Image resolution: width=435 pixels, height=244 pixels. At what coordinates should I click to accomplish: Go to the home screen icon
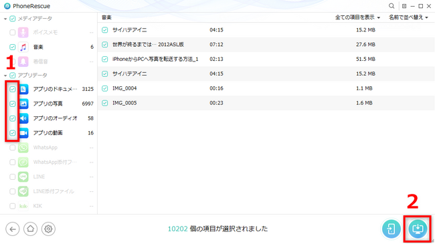click(x=31, y=229)
